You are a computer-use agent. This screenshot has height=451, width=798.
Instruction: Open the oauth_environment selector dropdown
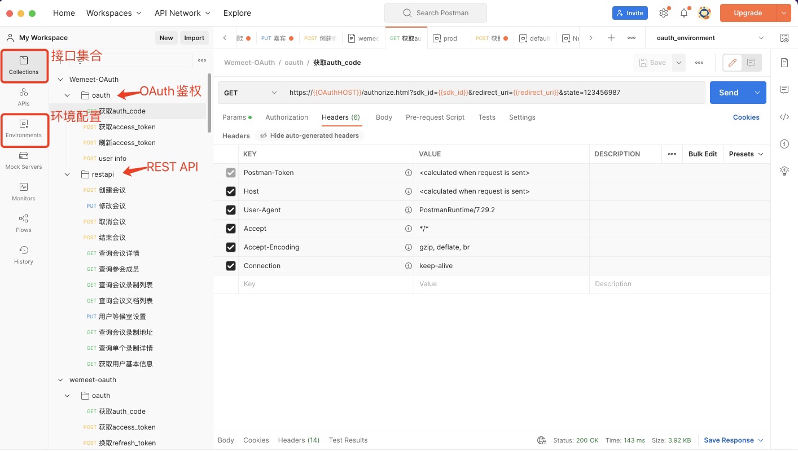pos(710,38)
